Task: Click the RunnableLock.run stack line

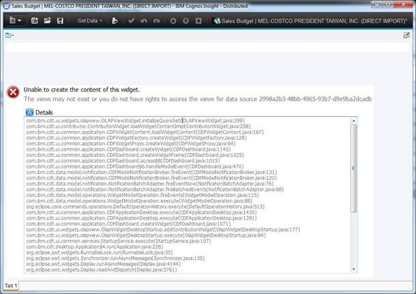Action: (100, 252)
